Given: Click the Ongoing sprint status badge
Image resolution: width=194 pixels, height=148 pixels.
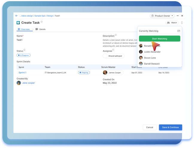Looking at the screenshot, I should coord(84,73).
